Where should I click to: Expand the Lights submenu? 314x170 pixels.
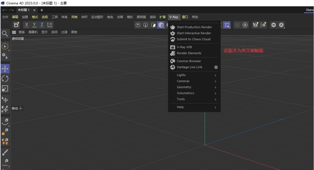pos(181,75)
